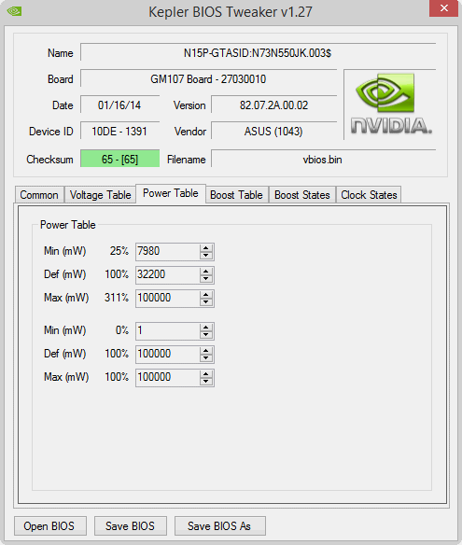Switch to the Boost States tab

pos(302,195)
